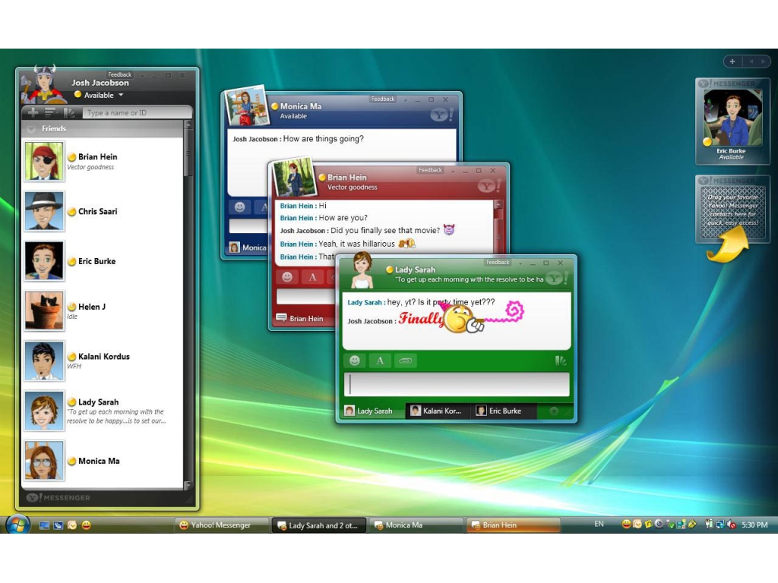Screen dimensions: 778x583
Task: Click the emoticon button in Brian Hein's chat
Action: 286,277
